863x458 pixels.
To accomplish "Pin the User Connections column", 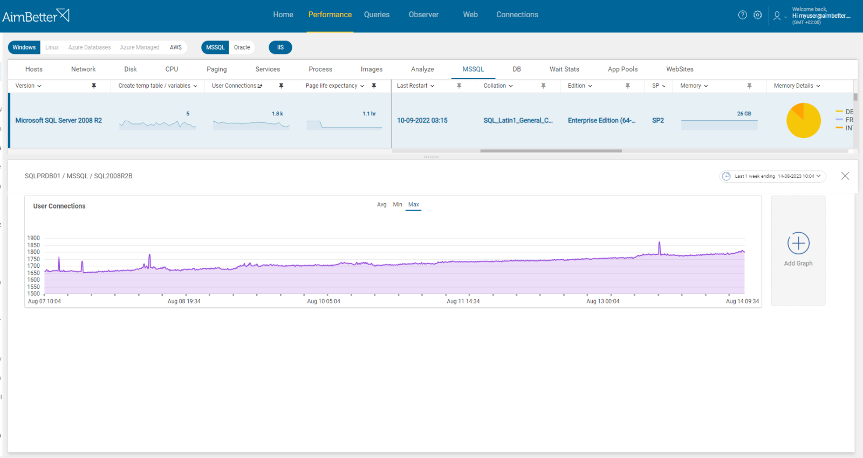I will pos(281,86).
